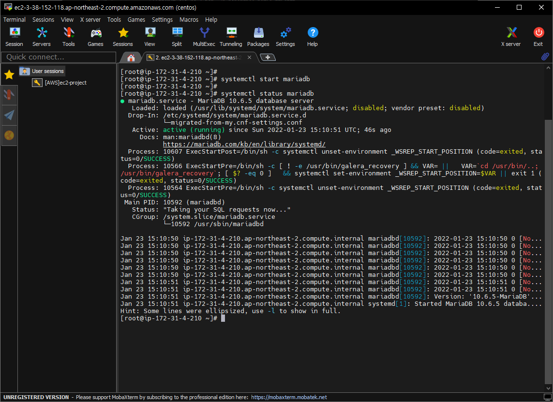
Task: Open the MultiExec toolbar icon
Action: (x=204, y=37)
